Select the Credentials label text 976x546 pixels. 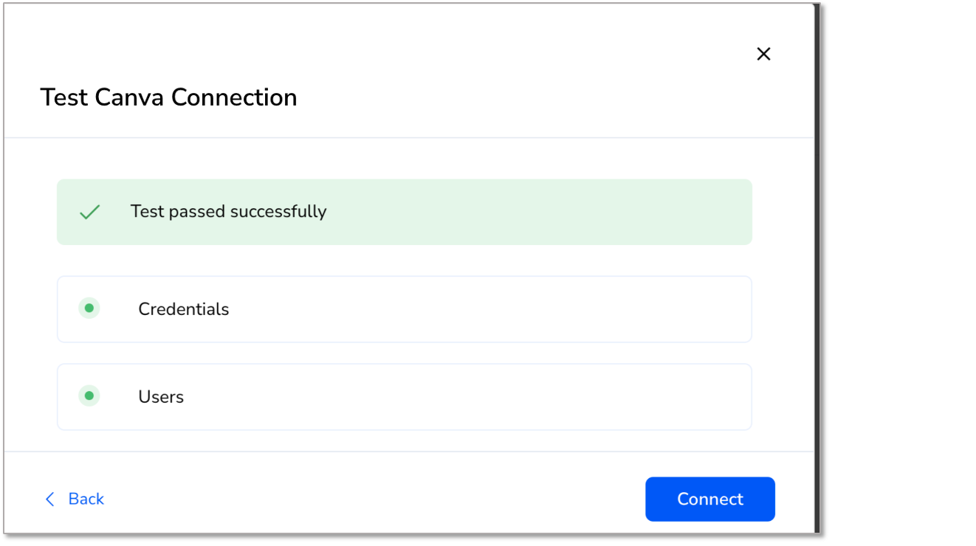tap(184, 309)
